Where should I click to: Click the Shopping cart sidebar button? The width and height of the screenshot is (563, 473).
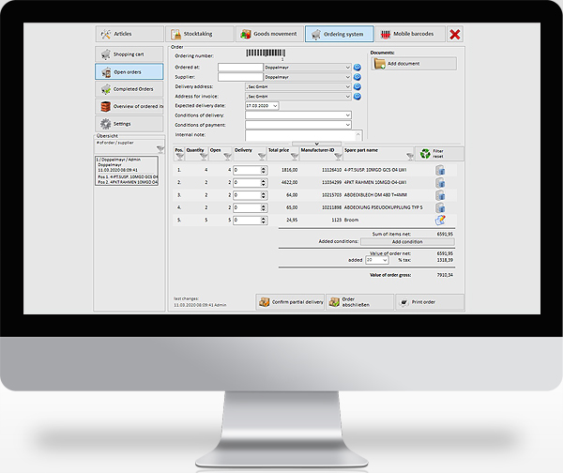[129, 54]
